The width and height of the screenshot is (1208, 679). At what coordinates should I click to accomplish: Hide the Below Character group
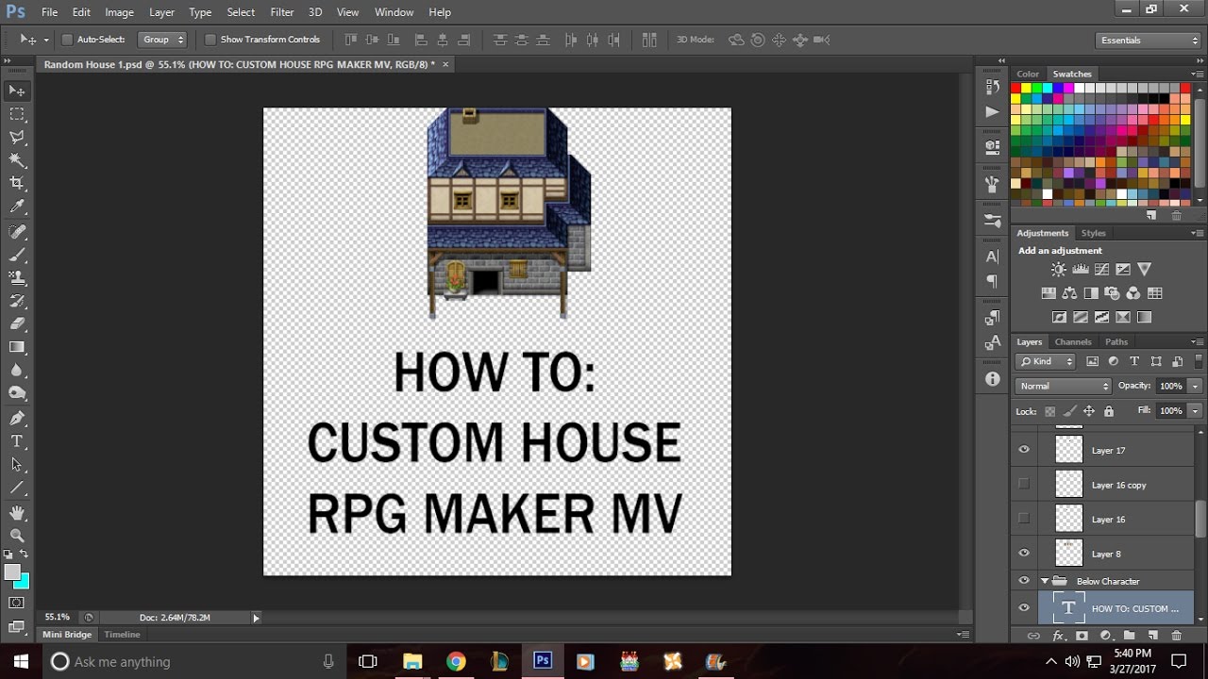pos(1024,581)
